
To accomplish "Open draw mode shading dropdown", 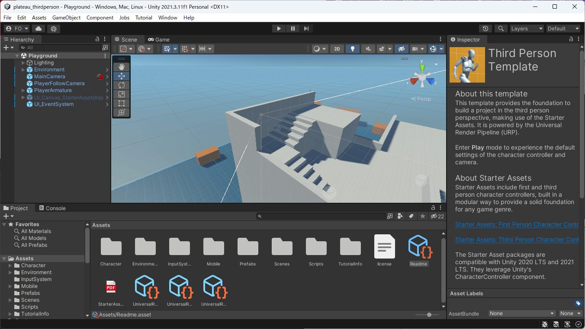I will (320, 49).
